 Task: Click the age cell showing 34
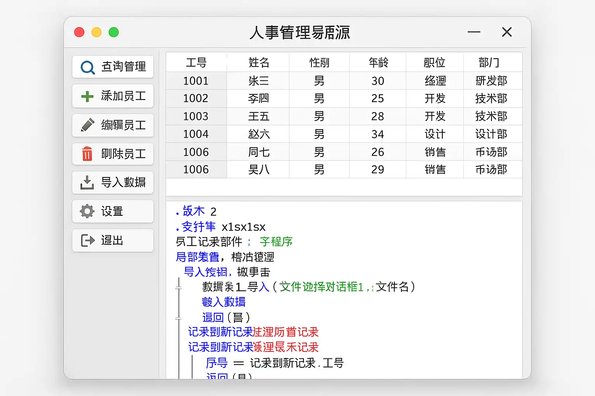[x=378, y=134]
